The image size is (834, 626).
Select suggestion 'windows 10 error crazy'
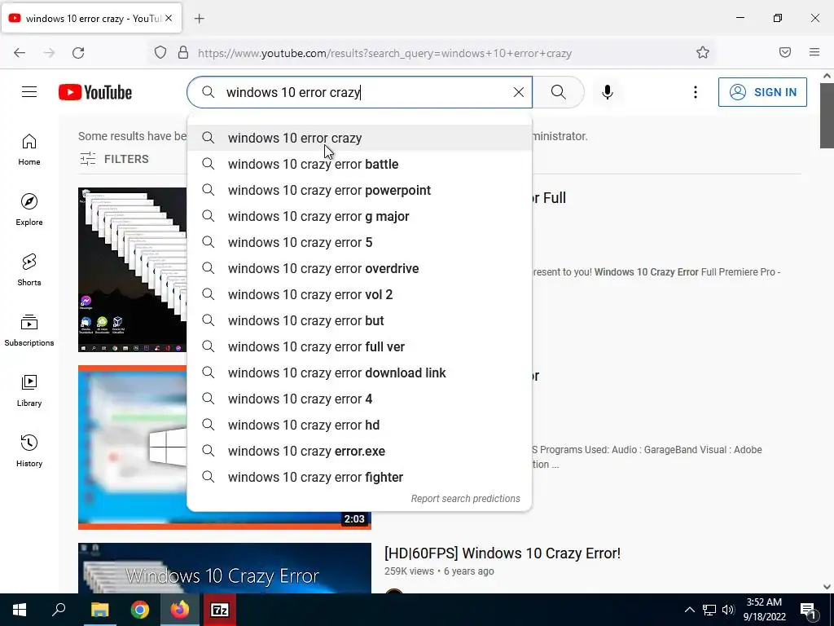tap(359, 138)
